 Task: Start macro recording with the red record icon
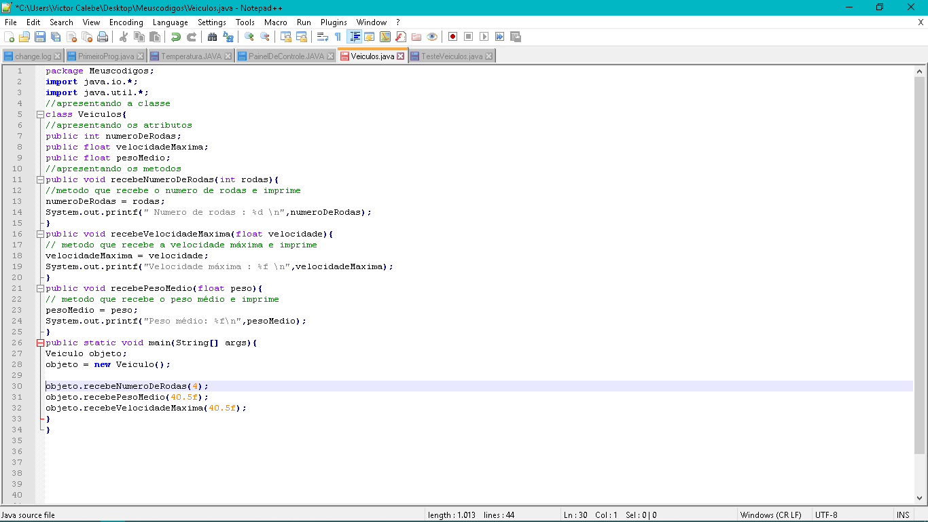[x=452, y=37]
